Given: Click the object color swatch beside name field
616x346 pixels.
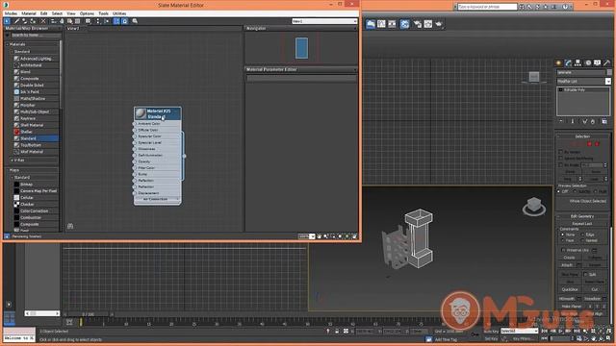Looking at the screenshot, I should point(609,72).
